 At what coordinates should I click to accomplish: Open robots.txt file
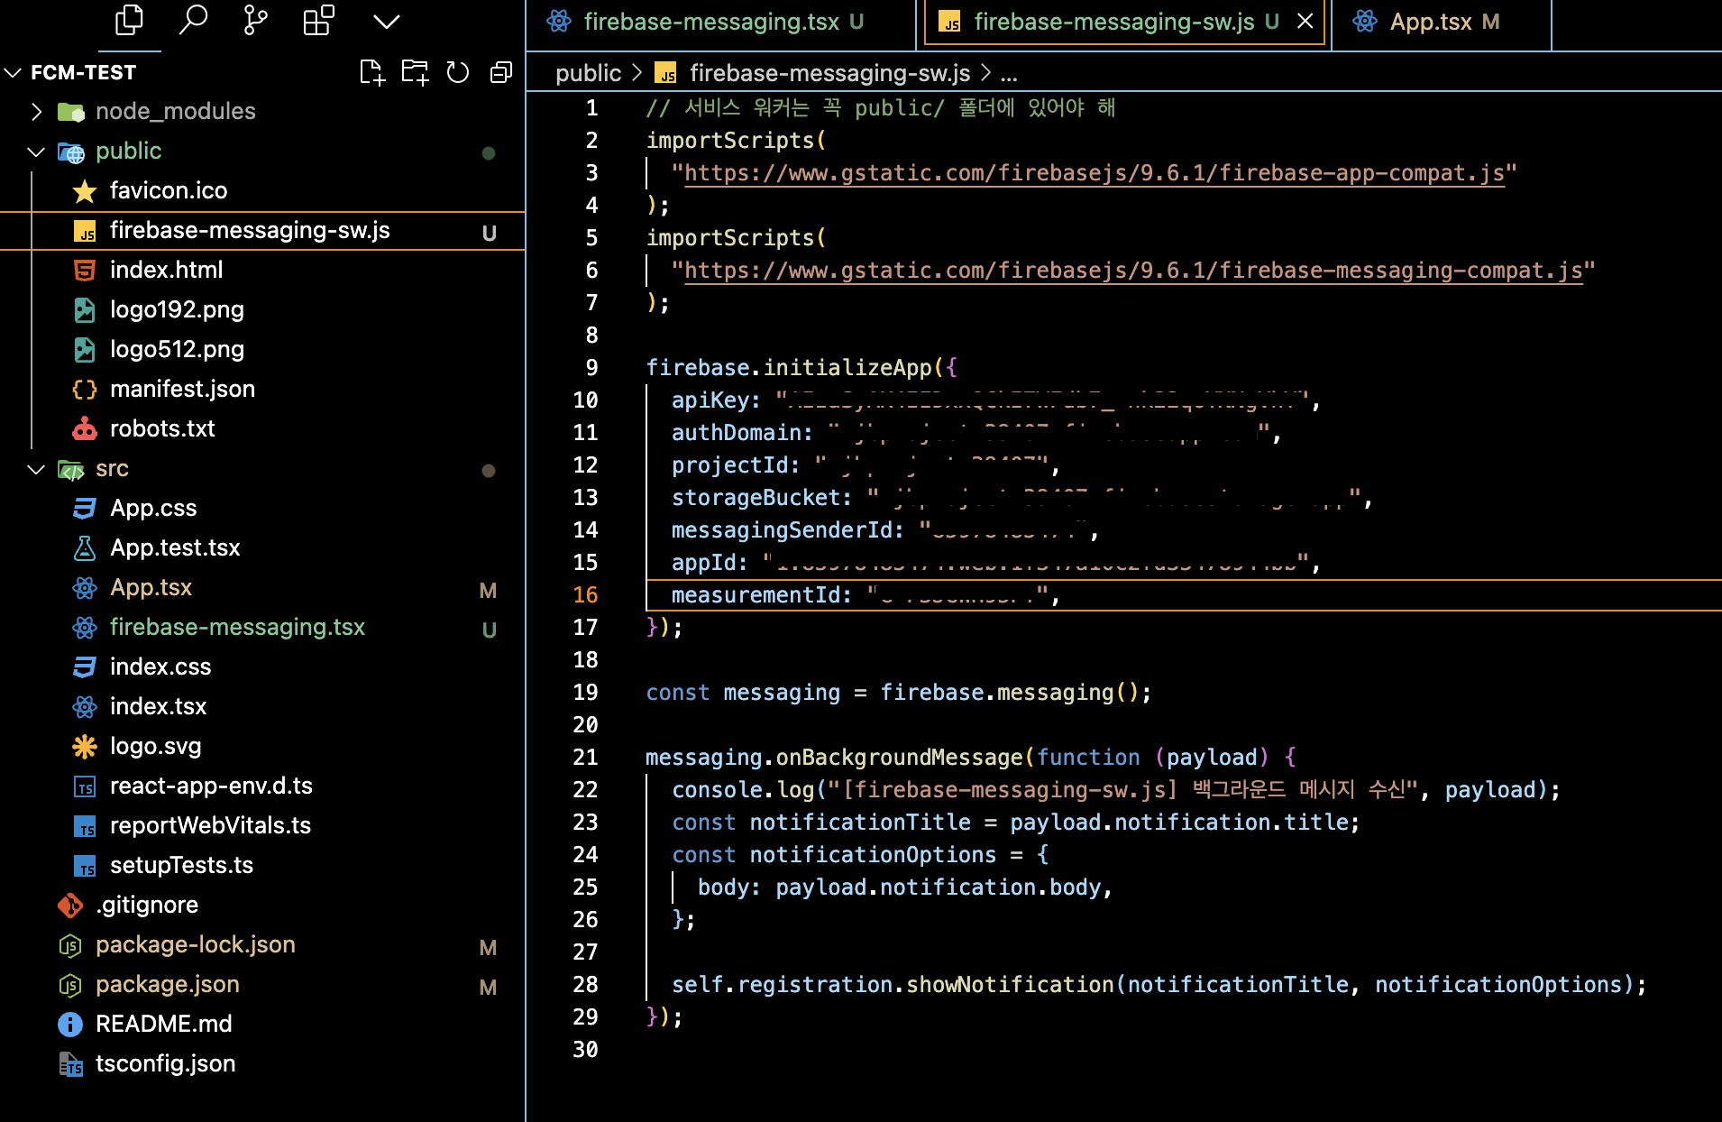tap(162, 428)
